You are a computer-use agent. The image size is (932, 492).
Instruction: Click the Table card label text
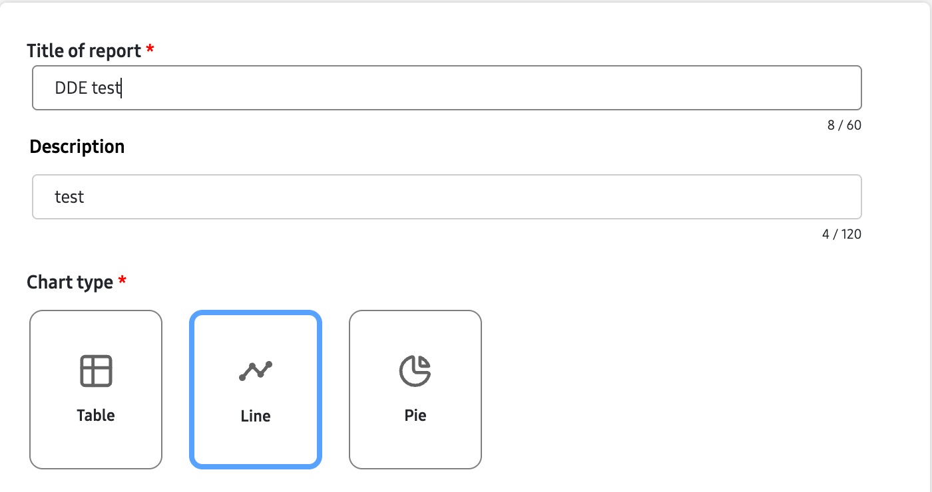[x=96, y=415]
